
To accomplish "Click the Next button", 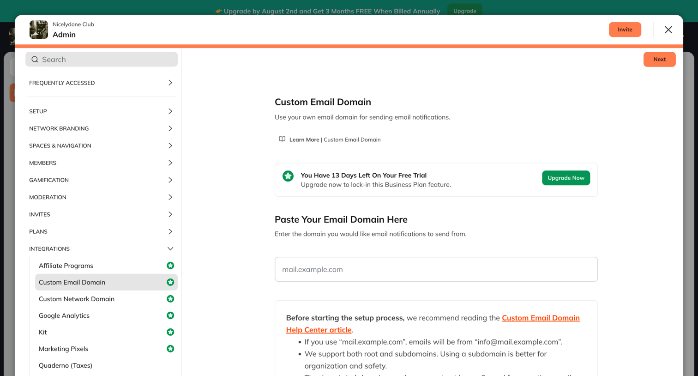I will tap(659, 59).
